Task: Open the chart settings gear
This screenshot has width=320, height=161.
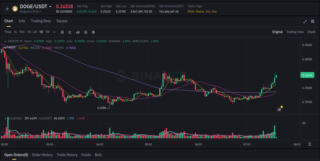Action: (x=93, y=32)
